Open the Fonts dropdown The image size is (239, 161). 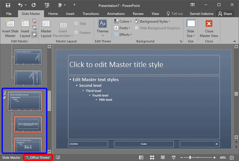[x=122, y=28]
